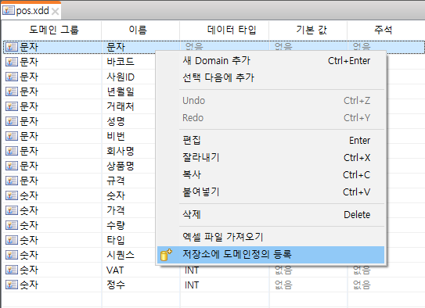
Task: Click the domain icon in the 상품명 row
Action: [x=12, y=166]
